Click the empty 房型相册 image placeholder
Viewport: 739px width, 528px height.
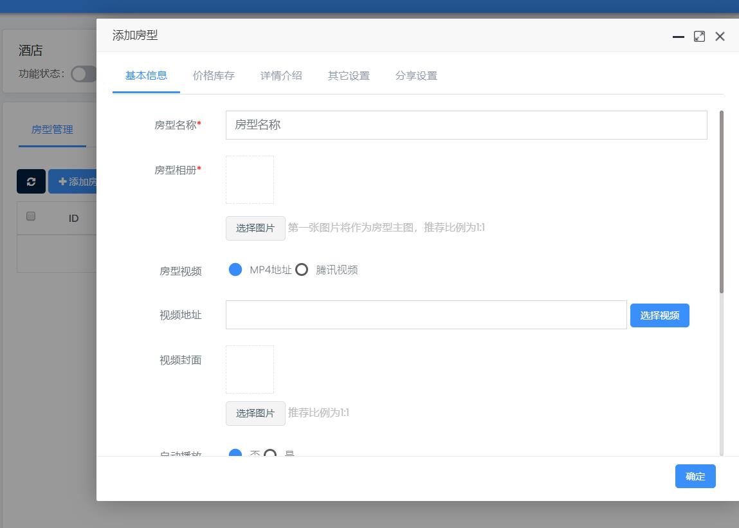(250, 179)
